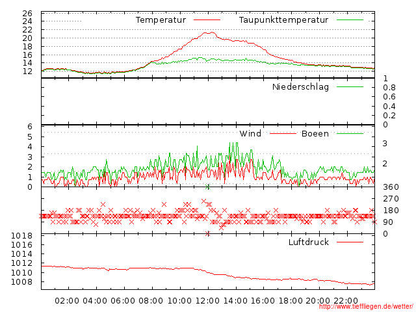Viewport: 416px width, 312px height.
Task: Click the Taupunkttemperatur legend label
Action: click(283, 20)
